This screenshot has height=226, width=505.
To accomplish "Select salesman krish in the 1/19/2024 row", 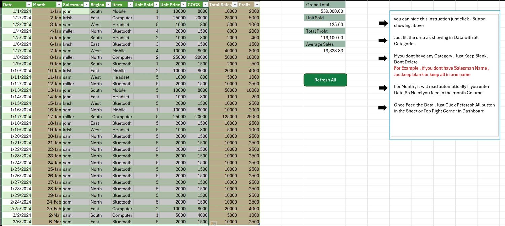I will [x=76, y=130].
